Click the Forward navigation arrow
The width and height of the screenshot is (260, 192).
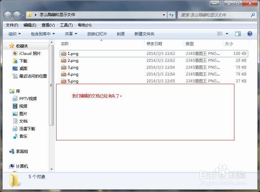tap(17, 15)
